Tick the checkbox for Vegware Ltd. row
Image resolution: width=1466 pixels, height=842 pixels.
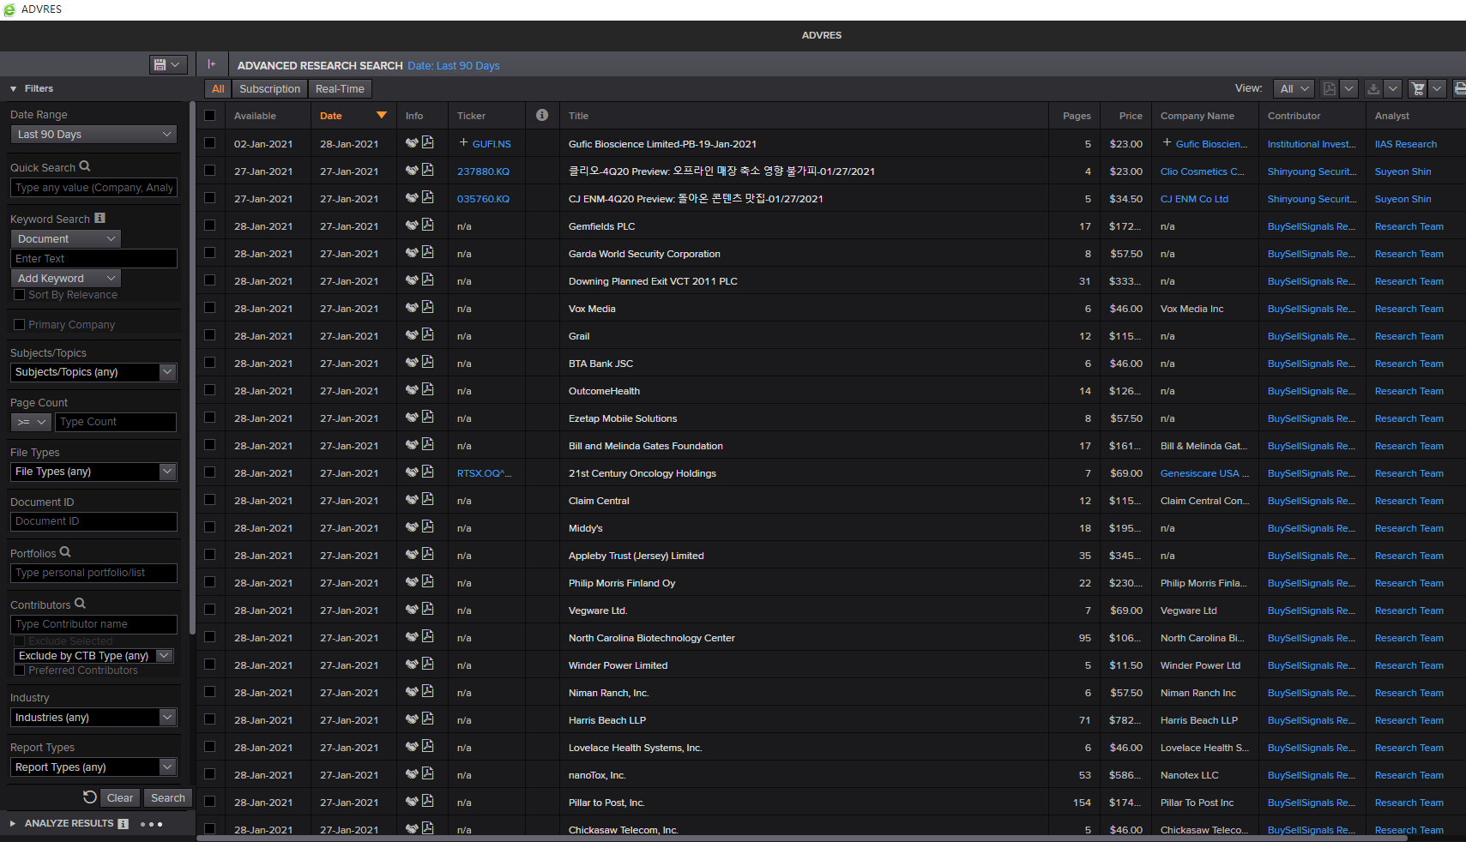pyautogui.click(x=210, y=610)
